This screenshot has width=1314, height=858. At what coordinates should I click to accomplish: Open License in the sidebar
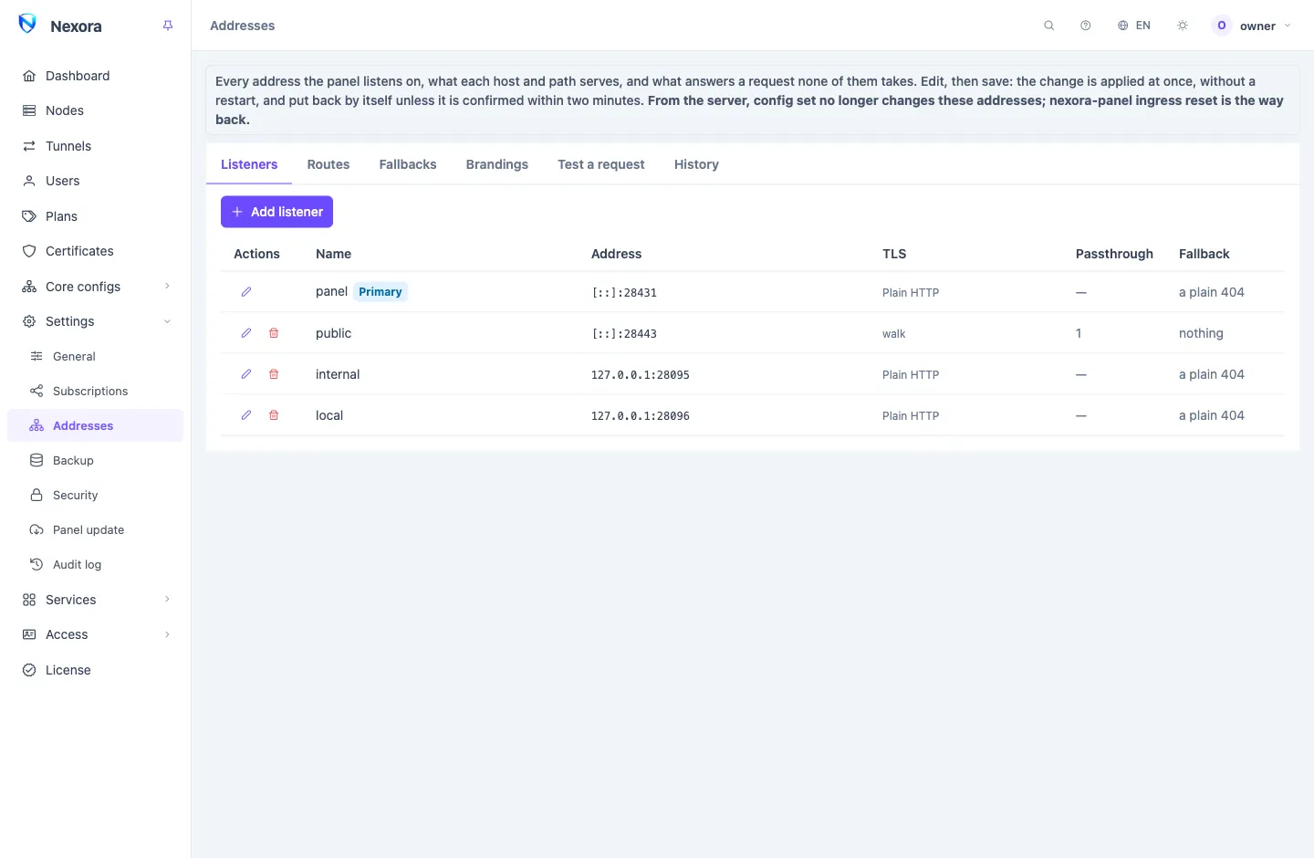[95, 670]
